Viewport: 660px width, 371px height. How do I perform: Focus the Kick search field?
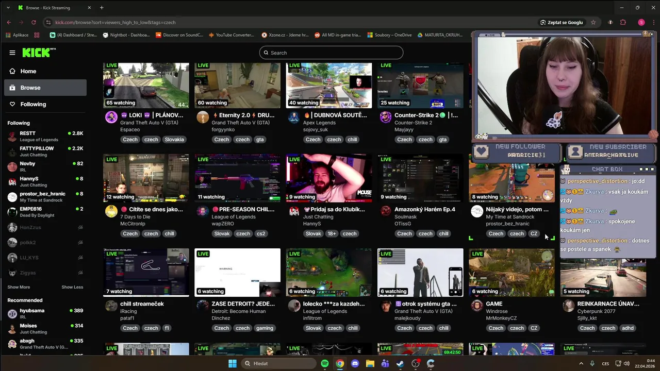331,53
